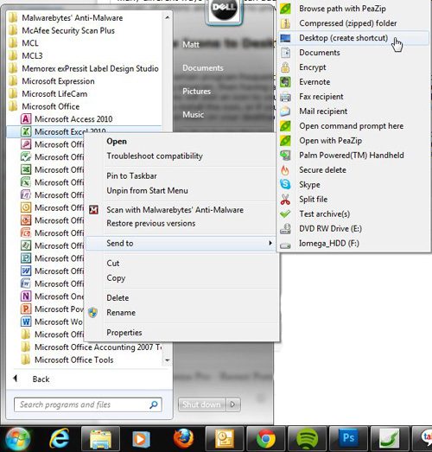Screen dimensions: 432x452
Task: Choose Cut from the context menu
Action: click(x=113, y=264)
